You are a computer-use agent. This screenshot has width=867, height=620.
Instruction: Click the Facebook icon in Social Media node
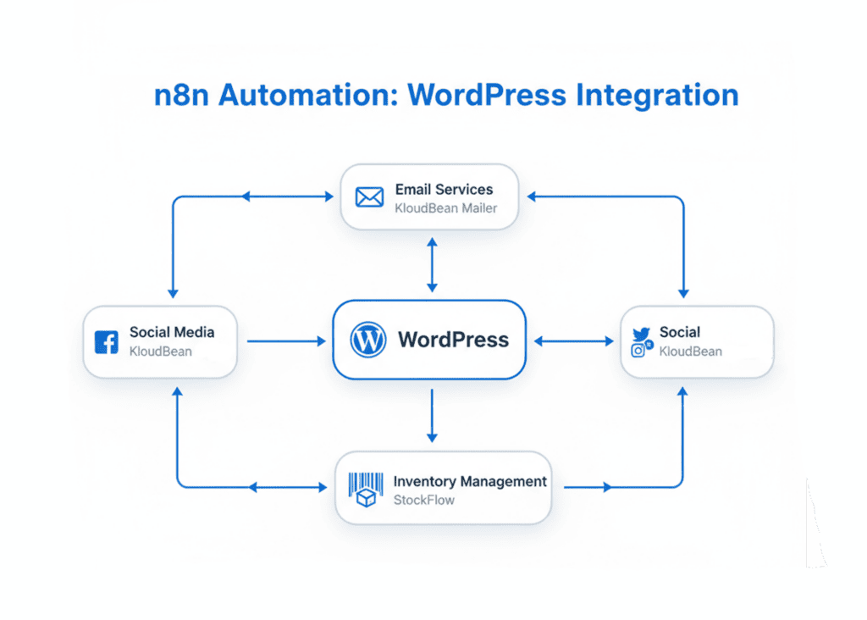click(x=106, y=342)
